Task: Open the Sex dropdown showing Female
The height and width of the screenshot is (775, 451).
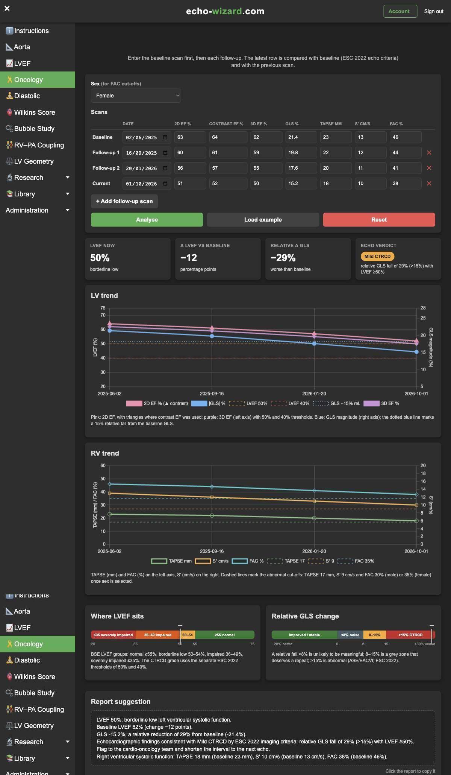Action: [136, 96]
